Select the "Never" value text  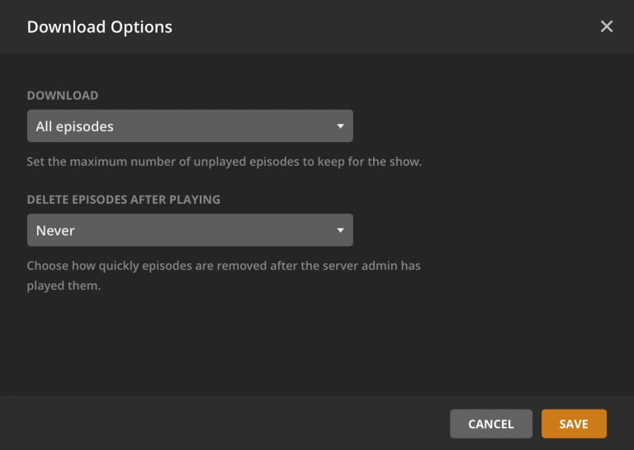pos(55,230)
